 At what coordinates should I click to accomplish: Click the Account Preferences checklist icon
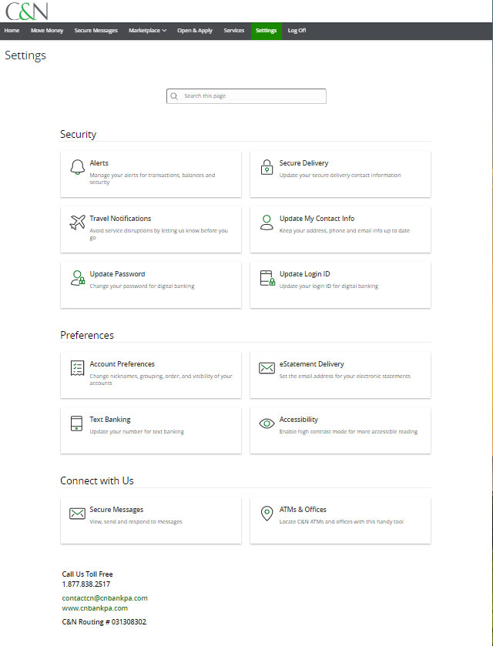coord(77,368)
